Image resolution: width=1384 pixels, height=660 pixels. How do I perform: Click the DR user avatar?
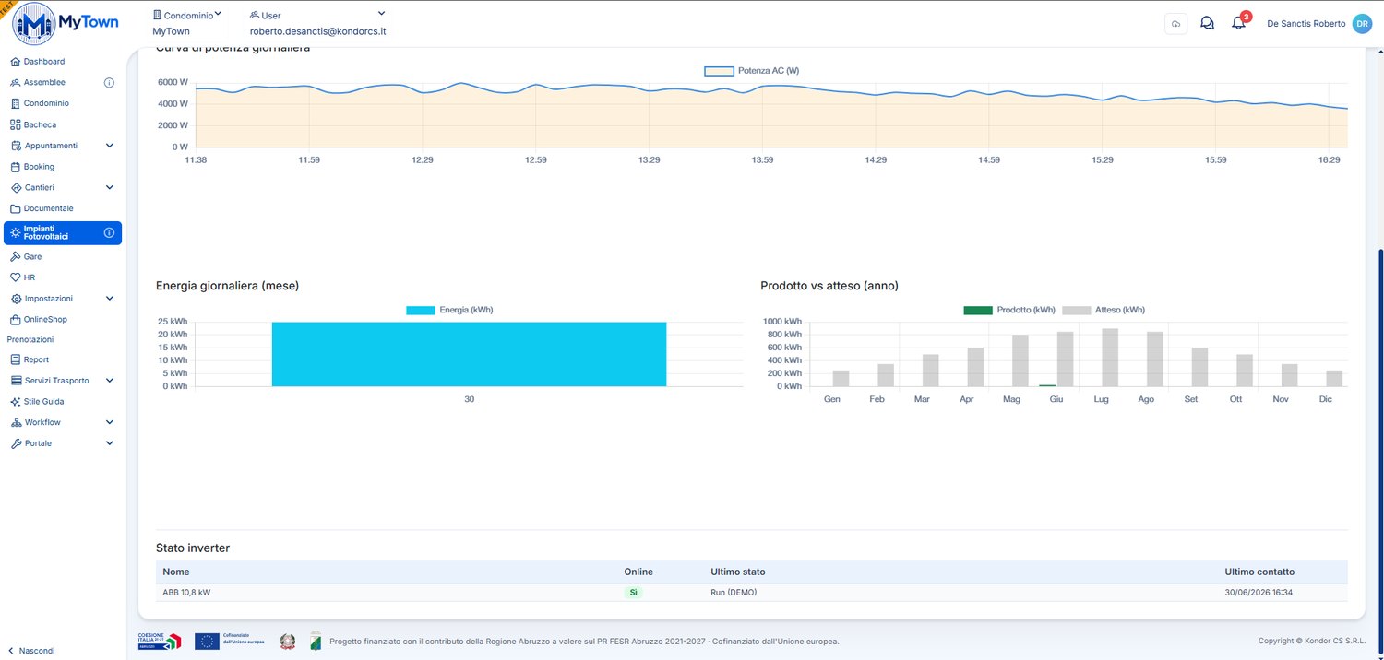point(1362,24)
